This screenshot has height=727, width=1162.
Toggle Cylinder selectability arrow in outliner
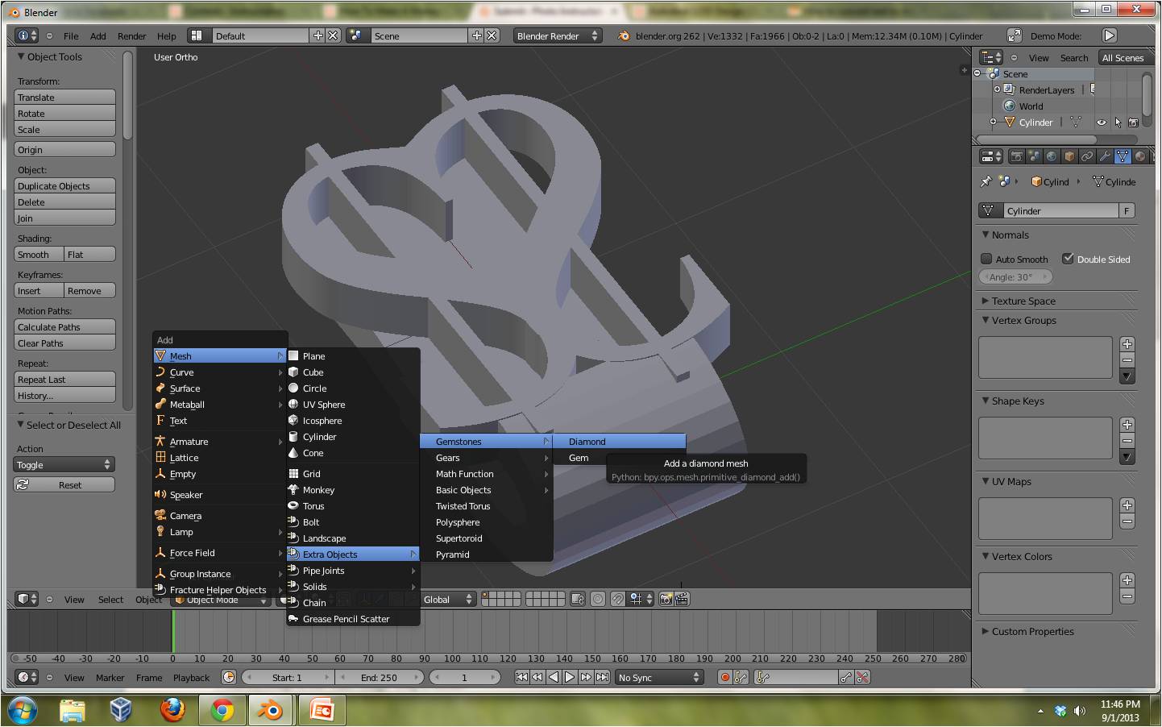coord(1118,123)
